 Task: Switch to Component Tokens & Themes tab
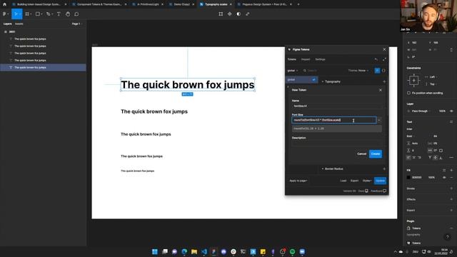pyautogui.click(x=99, y=4)
